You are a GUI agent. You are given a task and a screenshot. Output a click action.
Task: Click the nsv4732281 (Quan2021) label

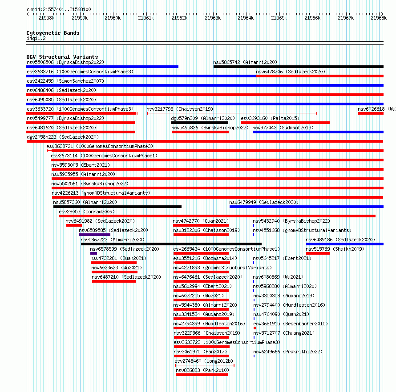[x=118, y=258]
